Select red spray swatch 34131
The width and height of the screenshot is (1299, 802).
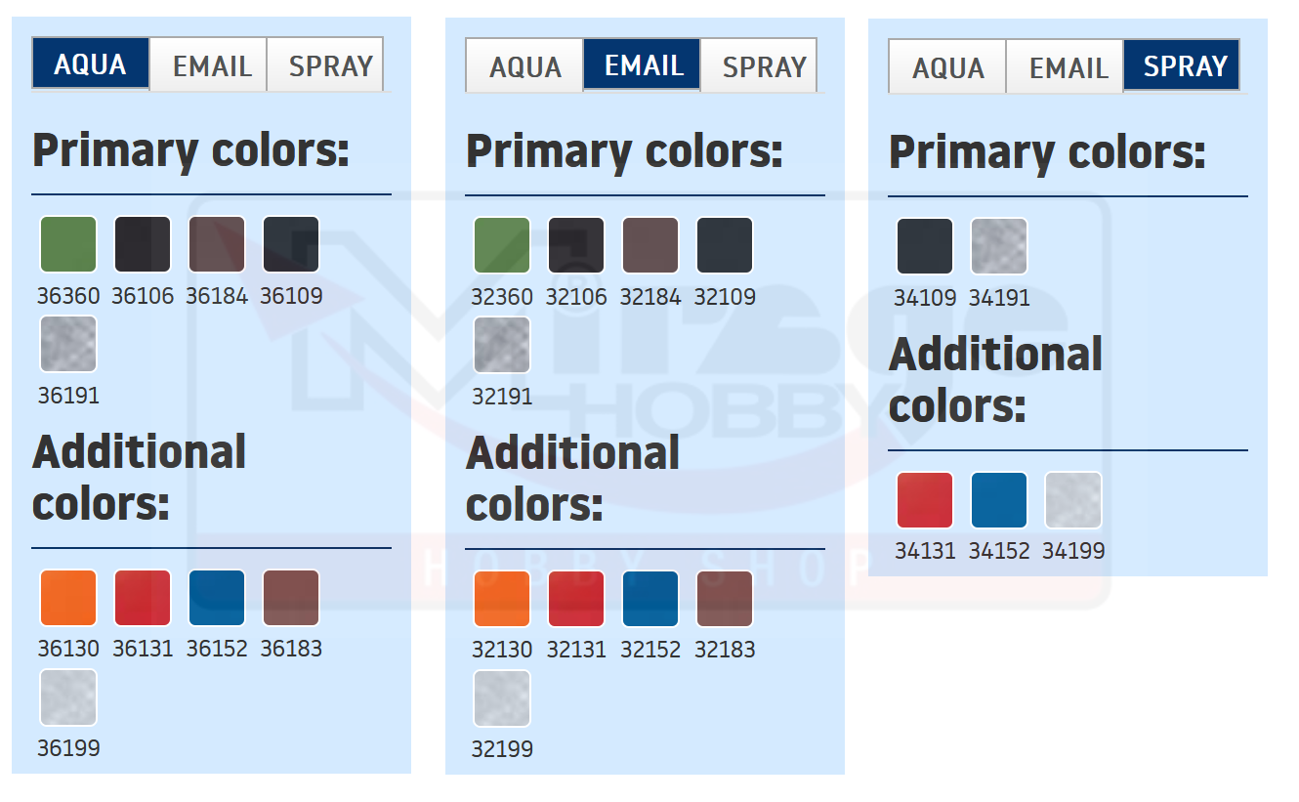(925, 500)
